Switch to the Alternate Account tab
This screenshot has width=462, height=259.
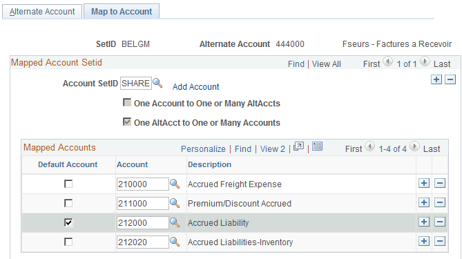pos(42,12)
